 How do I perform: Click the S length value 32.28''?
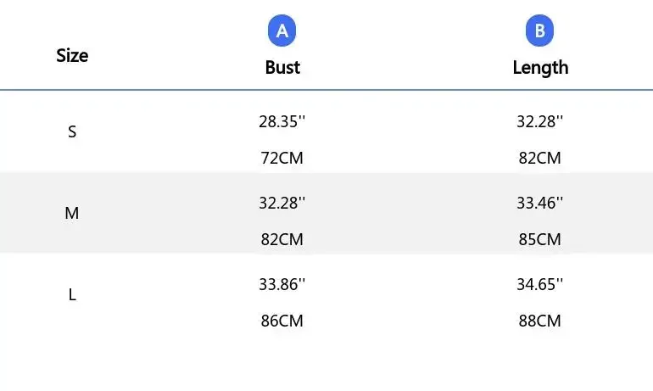point(539,121)
